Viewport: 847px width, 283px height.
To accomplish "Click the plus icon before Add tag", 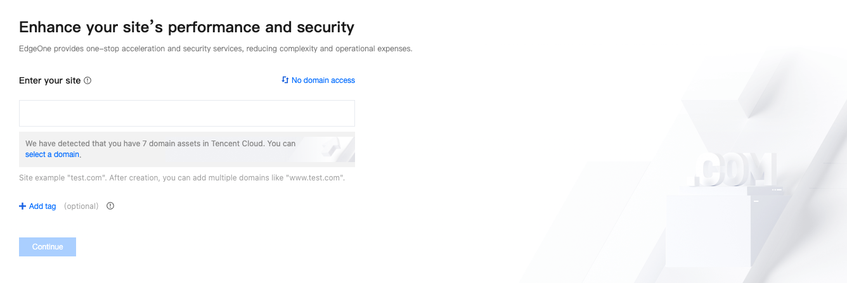I will coord(23,206).
